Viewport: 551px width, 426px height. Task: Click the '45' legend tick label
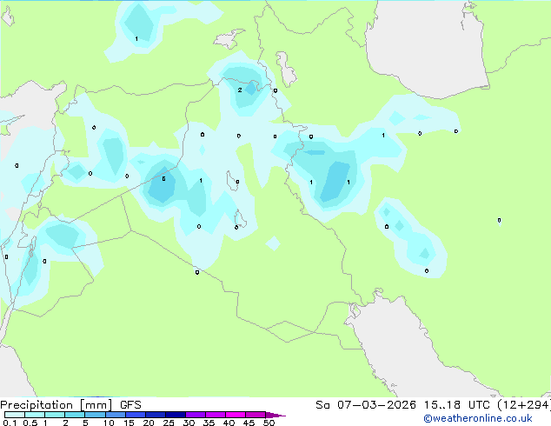click(x=249, y=423)
